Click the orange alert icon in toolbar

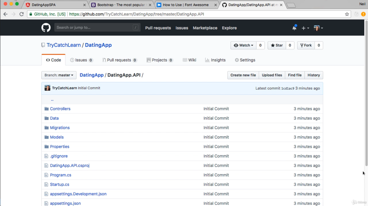[363, 14]
